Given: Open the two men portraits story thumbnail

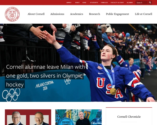Looking at the screenshot, I should [x=28, y=117].
